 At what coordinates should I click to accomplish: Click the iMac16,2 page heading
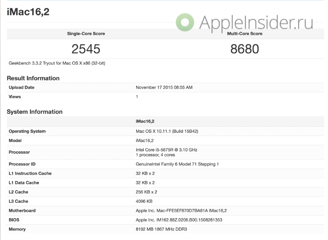pos(28,12)
